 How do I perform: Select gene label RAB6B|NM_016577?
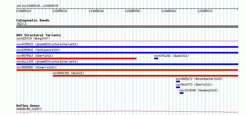tap(29, 109)
